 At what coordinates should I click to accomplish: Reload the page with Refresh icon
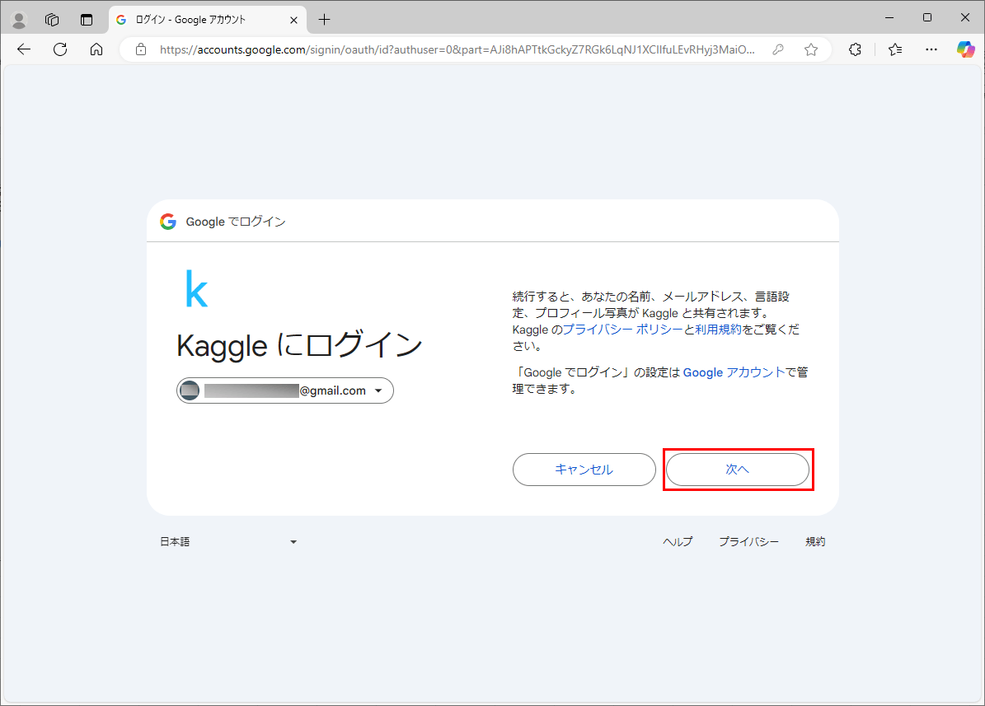(x=60, y=49)
